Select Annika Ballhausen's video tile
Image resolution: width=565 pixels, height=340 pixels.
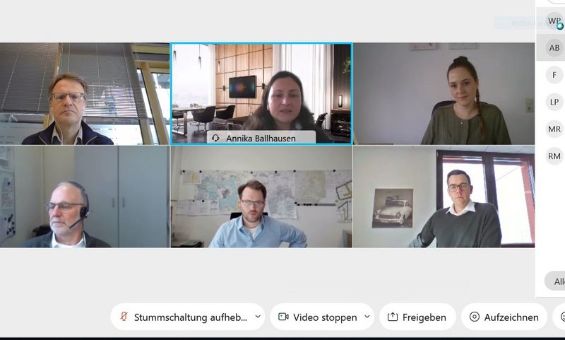(261, 94)
